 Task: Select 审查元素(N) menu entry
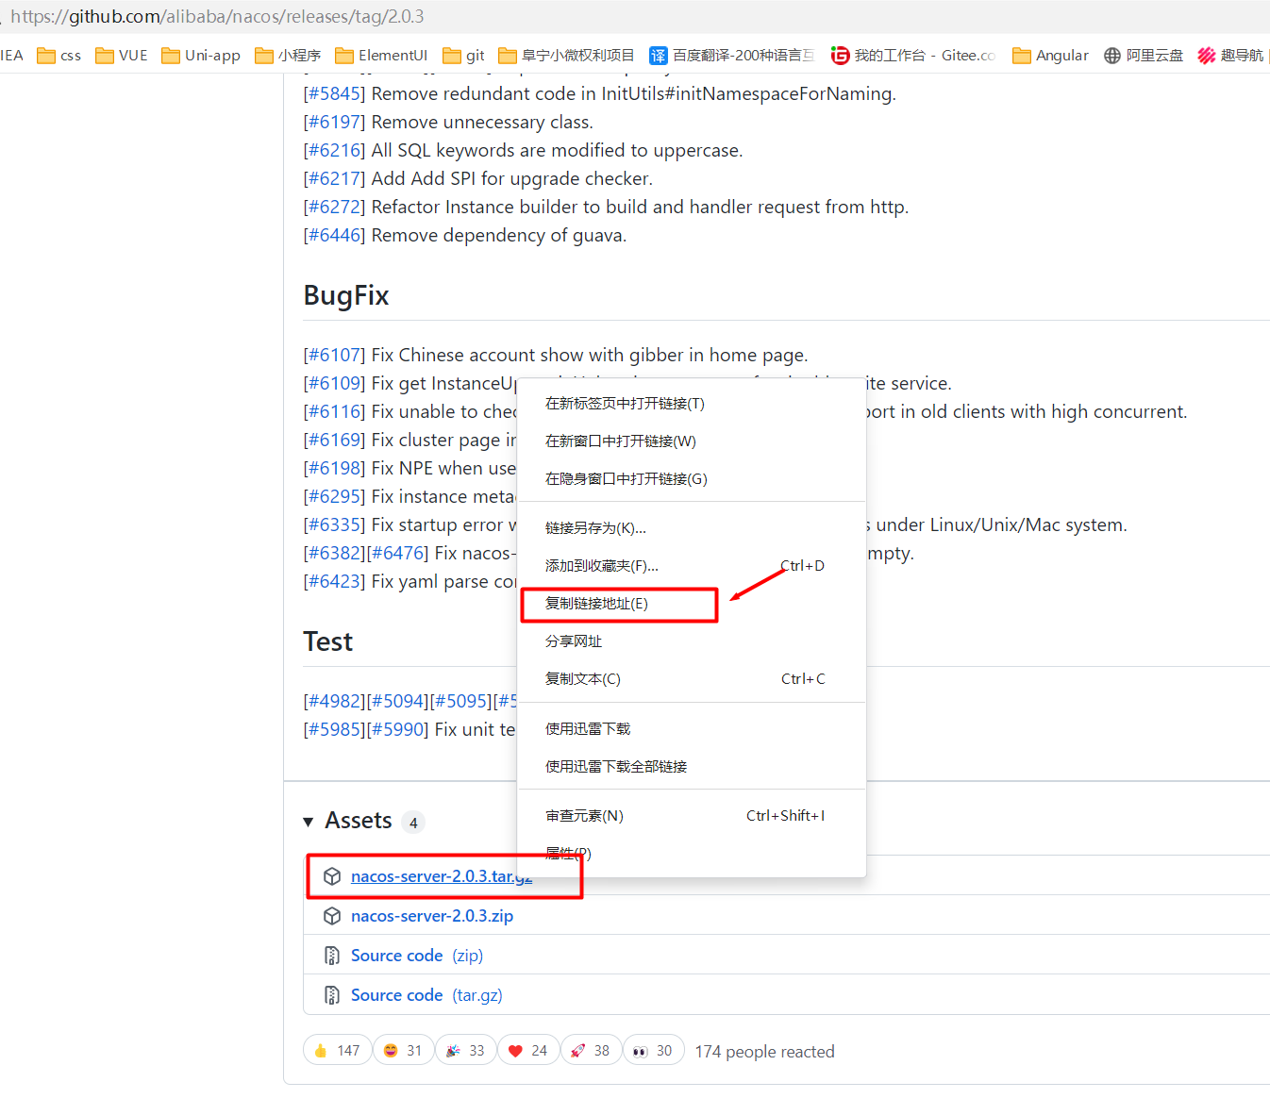pyautogui.click(x=692, y=816)
